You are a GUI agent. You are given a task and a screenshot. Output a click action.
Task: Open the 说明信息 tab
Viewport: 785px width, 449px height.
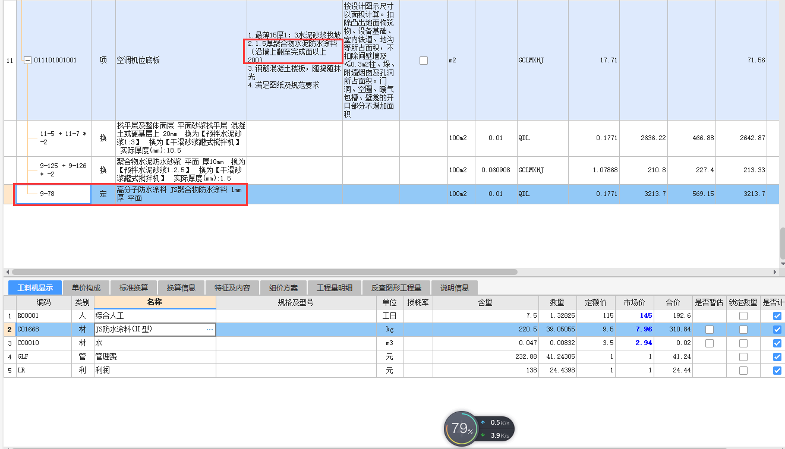point(454,288)
